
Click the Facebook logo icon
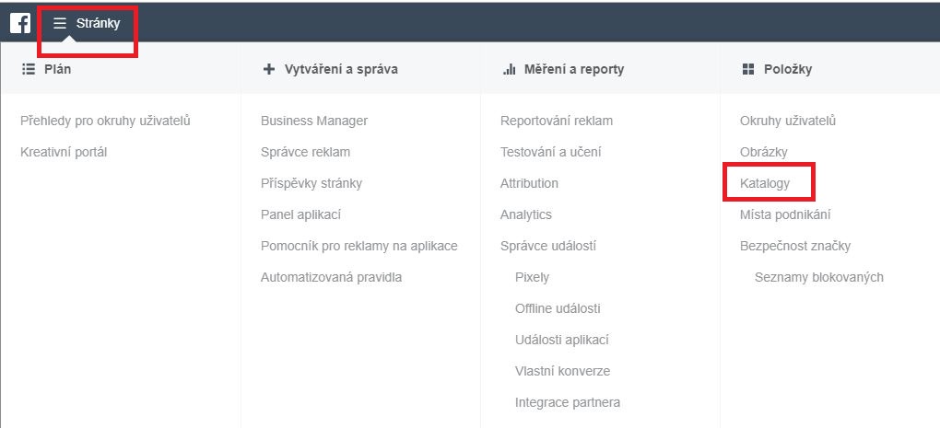pyautogui.click(x=20, y=23)
